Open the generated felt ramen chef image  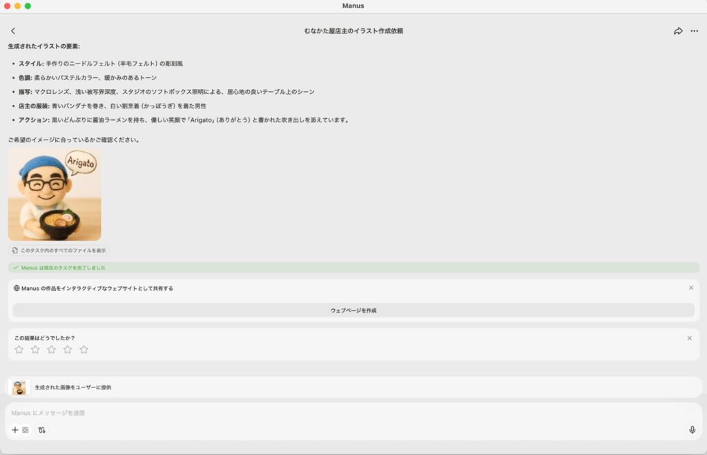[55, 194]
